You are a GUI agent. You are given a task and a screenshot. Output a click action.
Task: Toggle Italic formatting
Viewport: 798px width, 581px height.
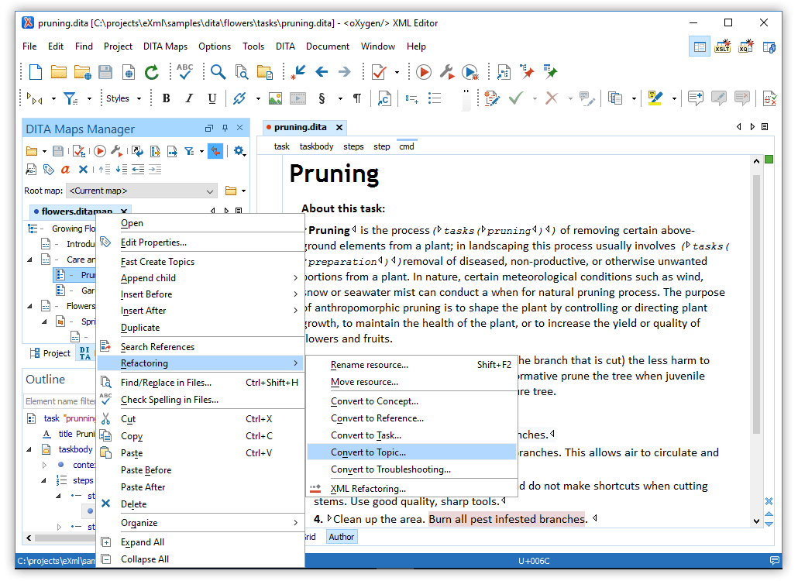coord(189,98)
